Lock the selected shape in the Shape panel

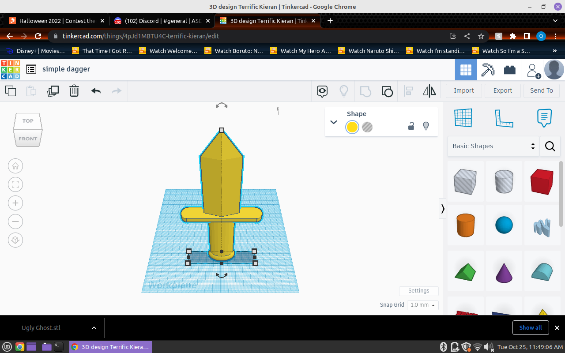[411, 126]
